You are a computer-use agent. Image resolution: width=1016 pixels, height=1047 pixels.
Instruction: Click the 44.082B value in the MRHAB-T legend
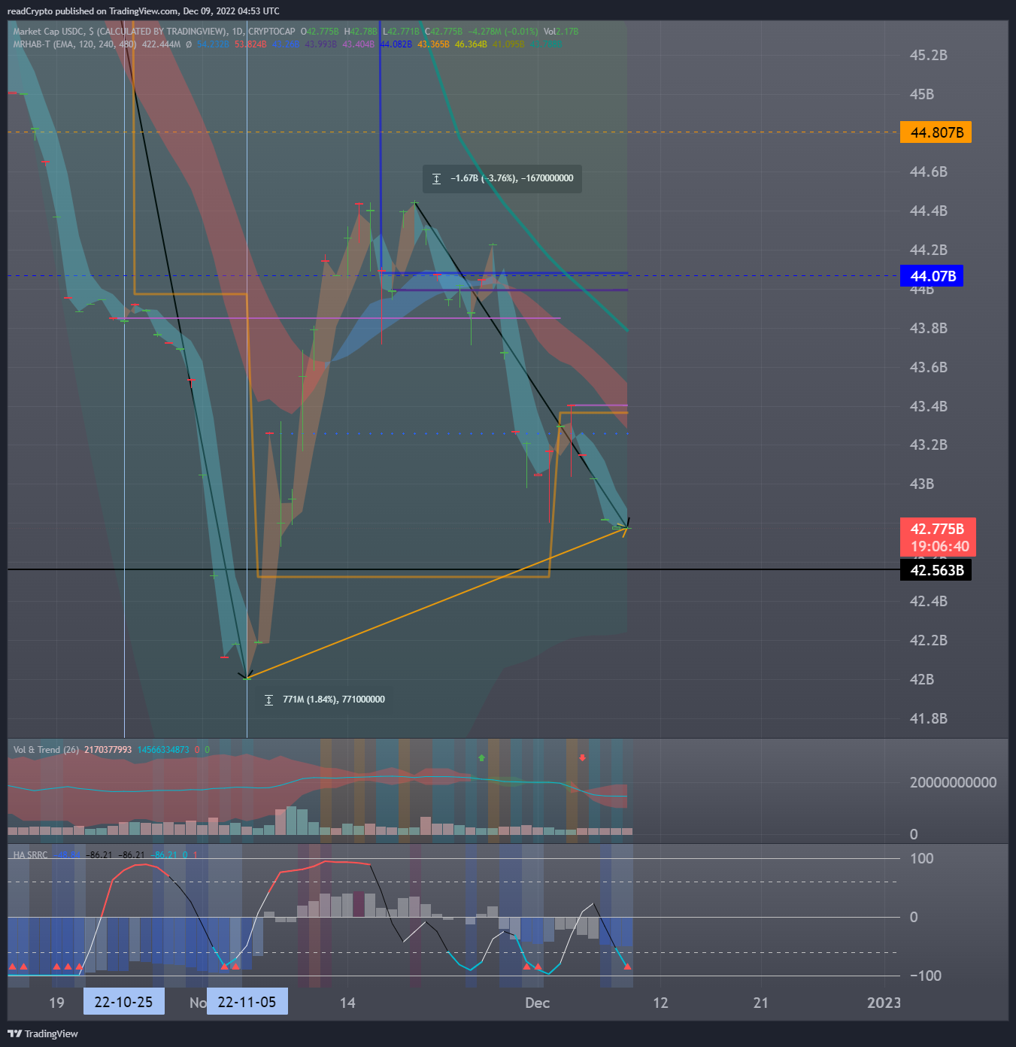[x=396, y=44]
